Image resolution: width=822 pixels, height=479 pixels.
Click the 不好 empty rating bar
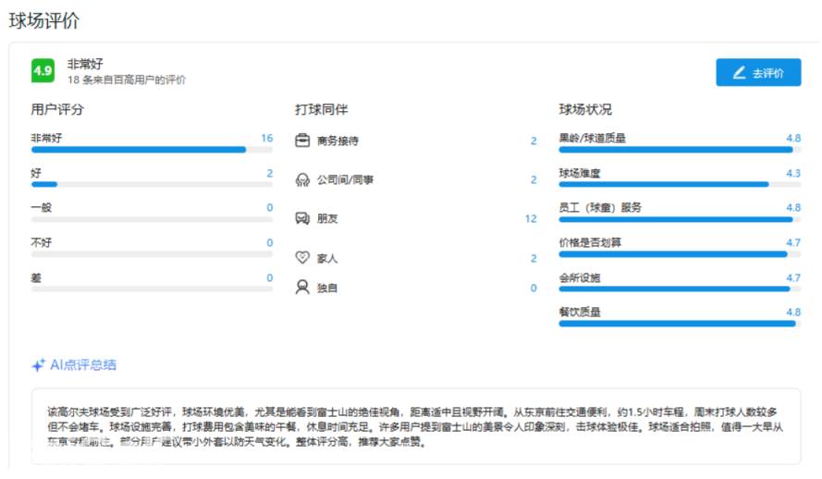[152, 254]
